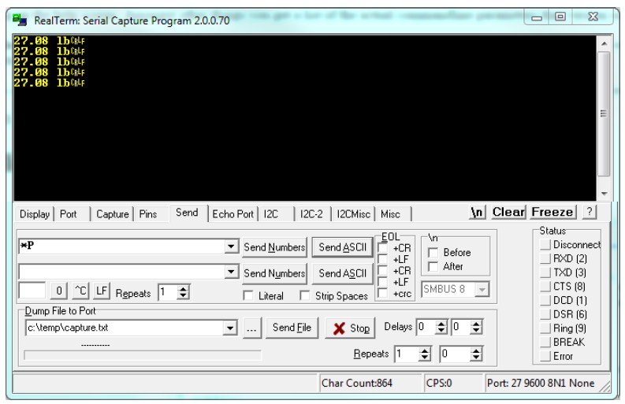Open the I2CMisc tab
The image size is (625, 404).
(354, 214)
